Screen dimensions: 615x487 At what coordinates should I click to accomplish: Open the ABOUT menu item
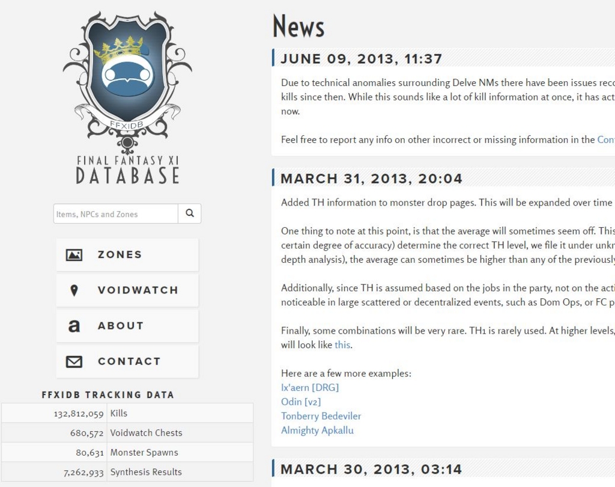pyautogui.click(x=127, y=326)
